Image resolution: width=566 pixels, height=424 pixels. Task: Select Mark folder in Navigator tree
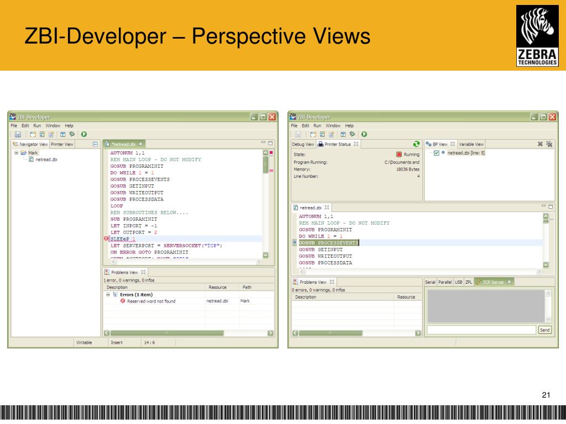pyautogui.click(x=33, y=153)
